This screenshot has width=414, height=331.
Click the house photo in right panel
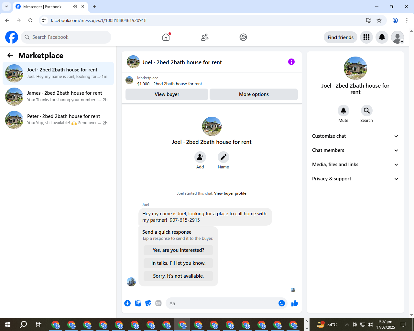pyautogui.click(x=355, y=68)
